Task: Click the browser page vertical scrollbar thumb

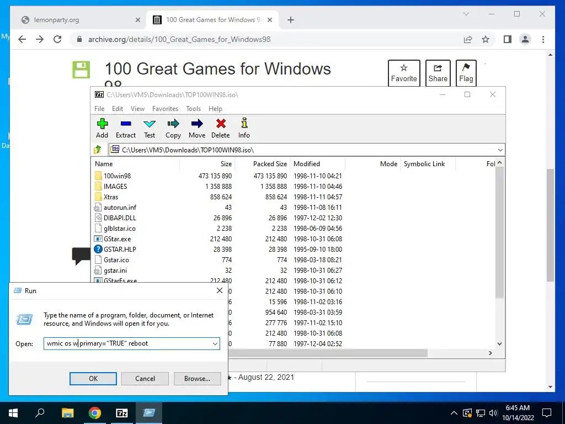Action: tap(550, 225)
